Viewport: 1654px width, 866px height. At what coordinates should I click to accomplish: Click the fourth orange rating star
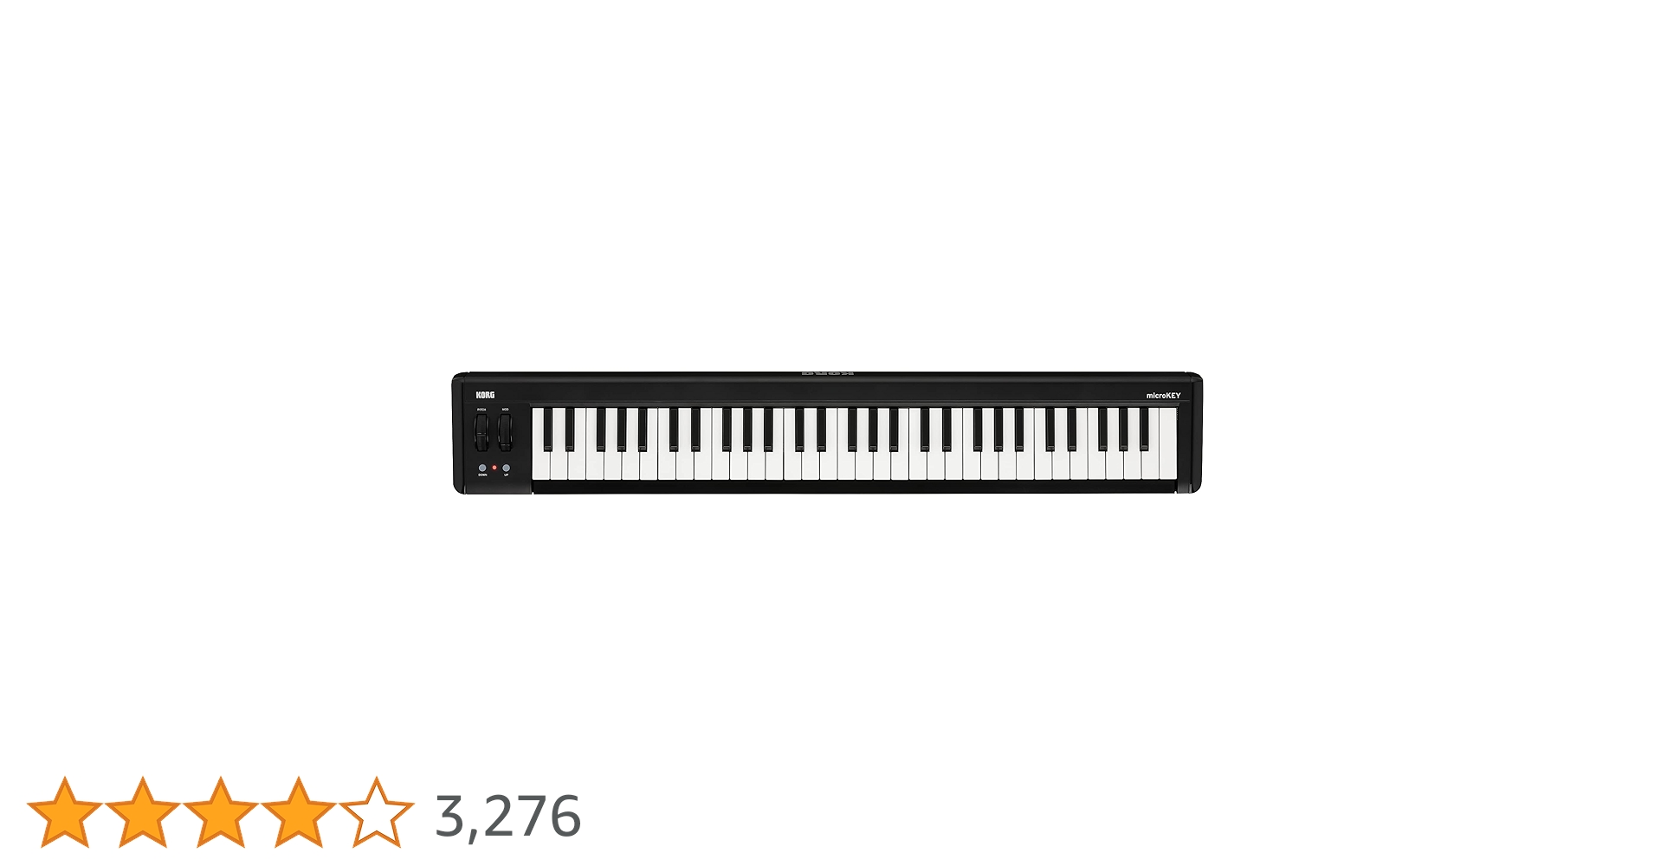[299, 811]
